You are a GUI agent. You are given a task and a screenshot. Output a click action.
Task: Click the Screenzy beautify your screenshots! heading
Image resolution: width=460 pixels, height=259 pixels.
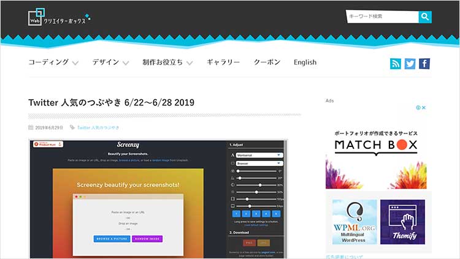pos(128,185)
